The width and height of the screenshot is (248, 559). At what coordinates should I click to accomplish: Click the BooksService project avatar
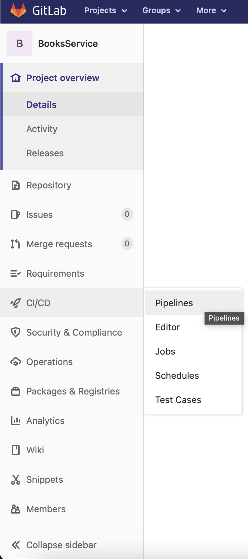point(20,44)
